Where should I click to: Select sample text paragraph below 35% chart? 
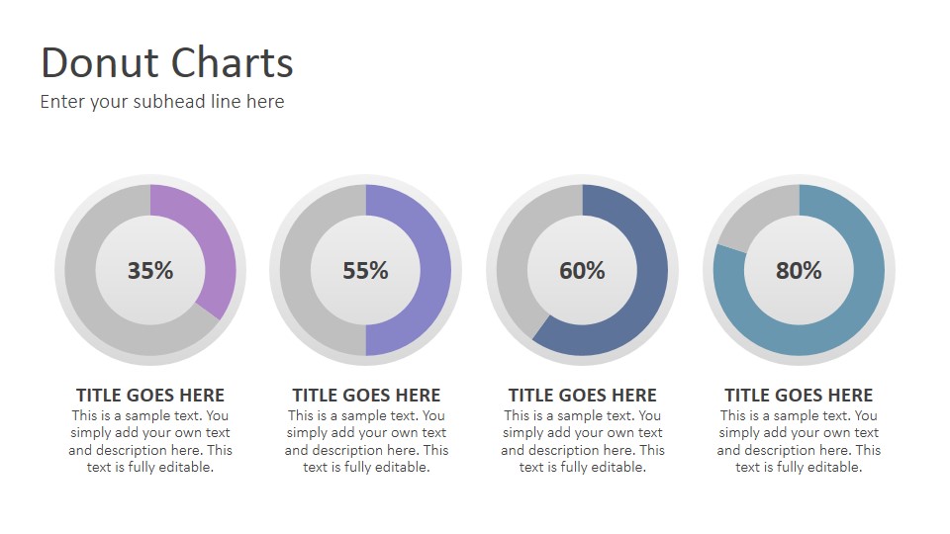[150, 441]
